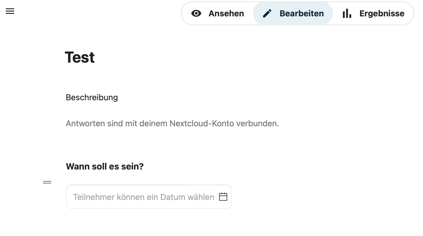Image resolution: width=423 pixels, height=236 pixels.
Task: Click the eye icon beside Ansehen
Action: pos(196,13)
